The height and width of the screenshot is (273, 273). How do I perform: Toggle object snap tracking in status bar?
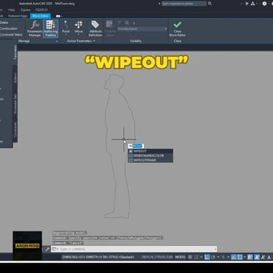pyautogui.click(x=234, y=257)
